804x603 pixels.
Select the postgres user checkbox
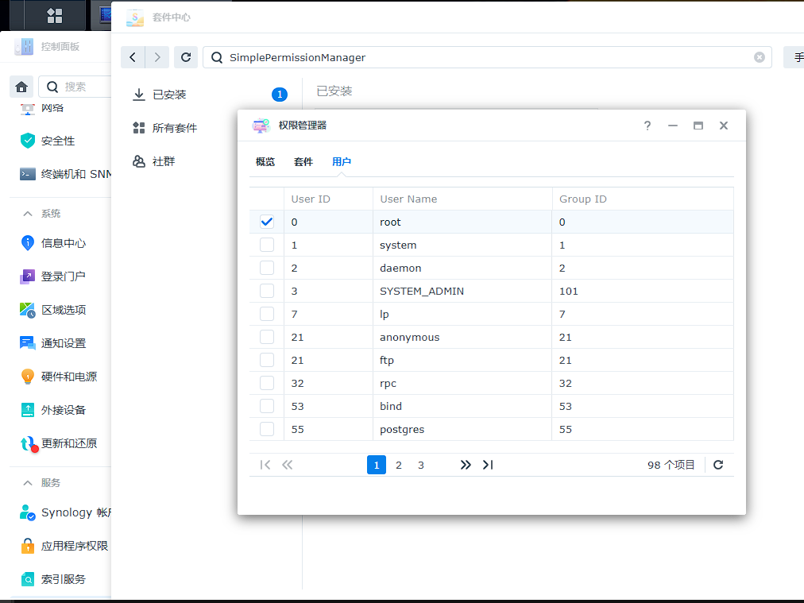point(267,430)
